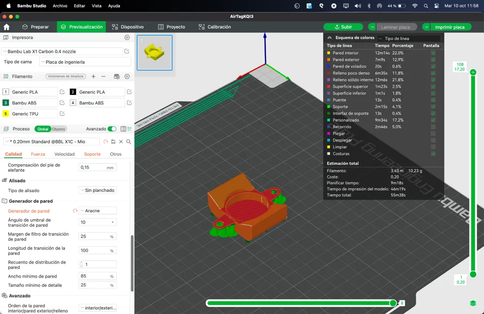This screenshot has height=314, width=484.
Task: Open macOS Control Center icon
Action: click(437, 6)
